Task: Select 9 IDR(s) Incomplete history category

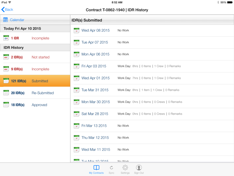Action: 35,69
